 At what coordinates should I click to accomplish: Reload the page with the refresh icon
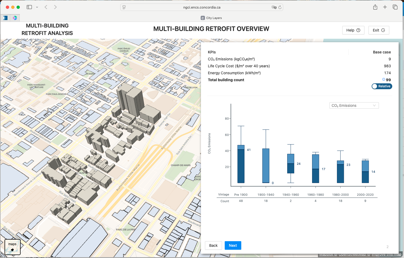pyautogui.click(x=280, y=7)
